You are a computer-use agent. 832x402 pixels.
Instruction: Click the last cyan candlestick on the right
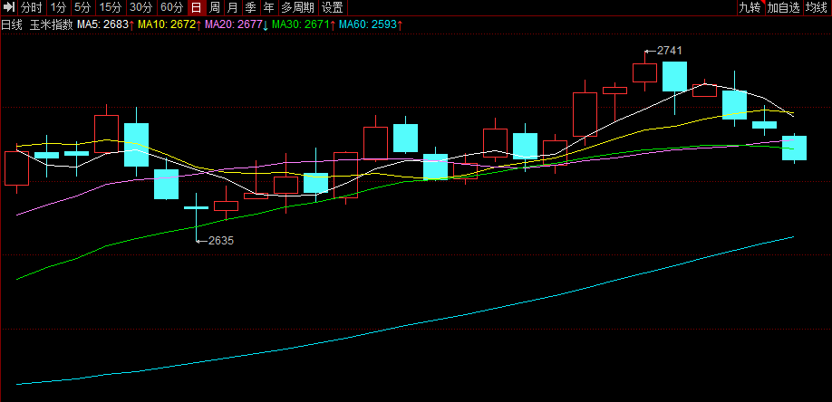(x=794, y=148)
